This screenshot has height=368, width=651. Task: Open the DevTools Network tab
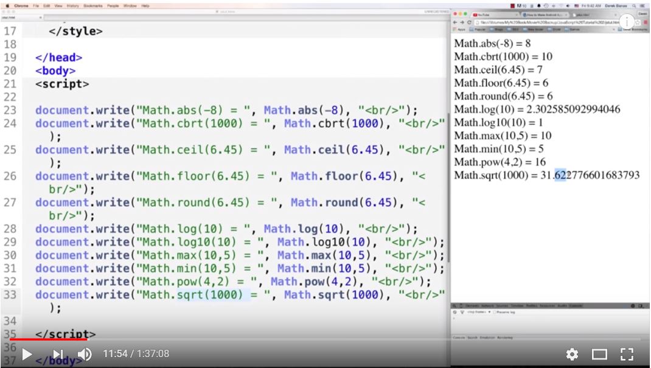click(487, 306)
